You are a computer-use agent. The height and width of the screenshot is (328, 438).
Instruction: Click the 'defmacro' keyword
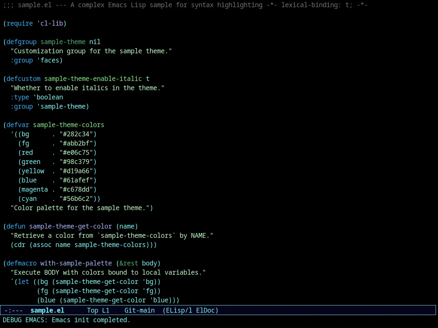coord(22,263)
